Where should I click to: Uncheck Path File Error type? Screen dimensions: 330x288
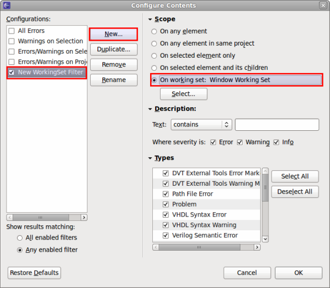point(166,194)
